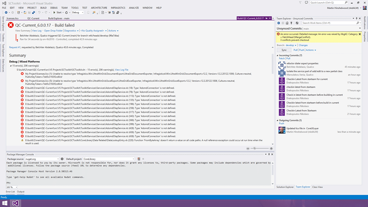
Task: Select the 'refactor dialer aspect properties' commit
Action: 319,65
